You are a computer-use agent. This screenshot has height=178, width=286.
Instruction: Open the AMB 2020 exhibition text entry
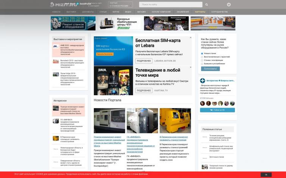point(72,50)
